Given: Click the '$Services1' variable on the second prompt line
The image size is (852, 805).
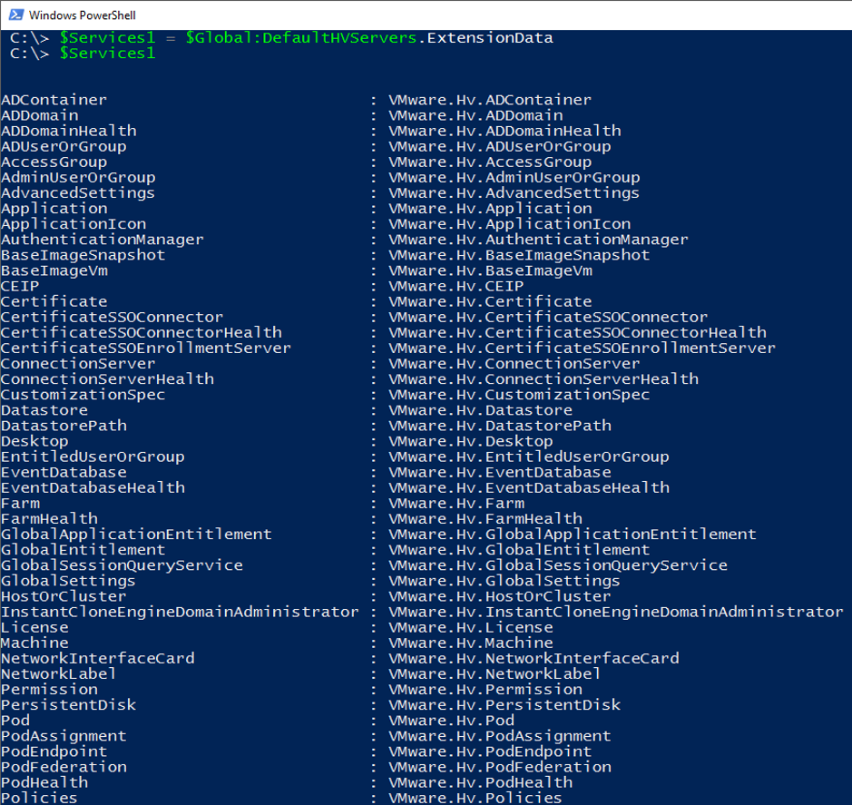Looking at the screenshot, I should pos(108,54).
